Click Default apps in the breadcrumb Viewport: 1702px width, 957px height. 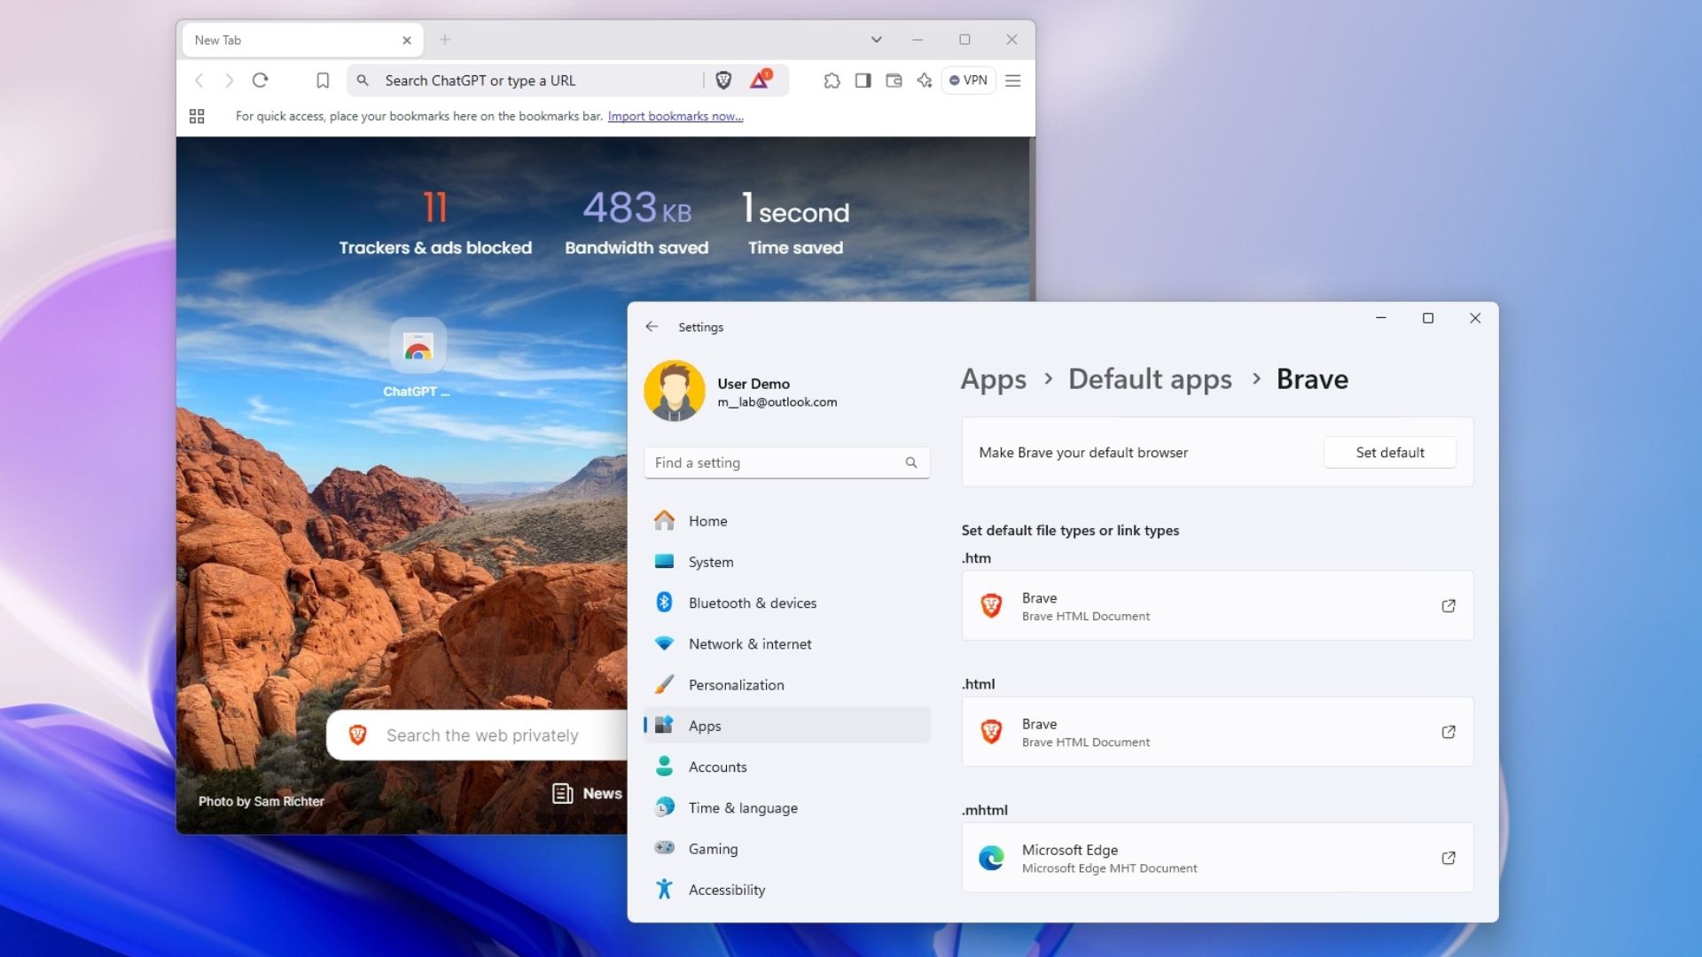point(1150,379)
